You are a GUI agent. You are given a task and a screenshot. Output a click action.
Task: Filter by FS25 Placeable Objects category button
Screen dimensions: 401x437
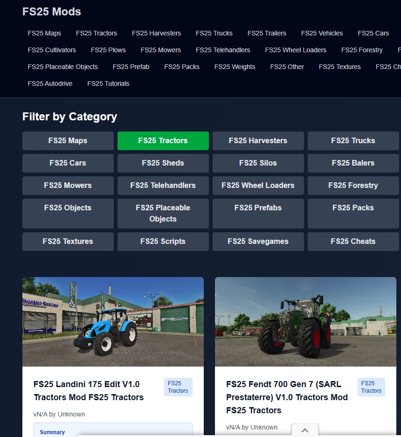[163, 214]
